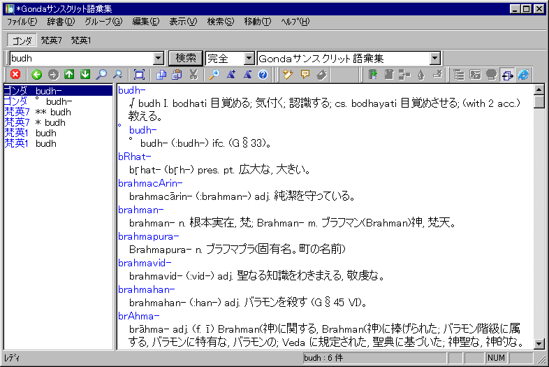The image size is (549, 367).
Task: Select the first 梵英1 budh result
Action: pos(58,133)
